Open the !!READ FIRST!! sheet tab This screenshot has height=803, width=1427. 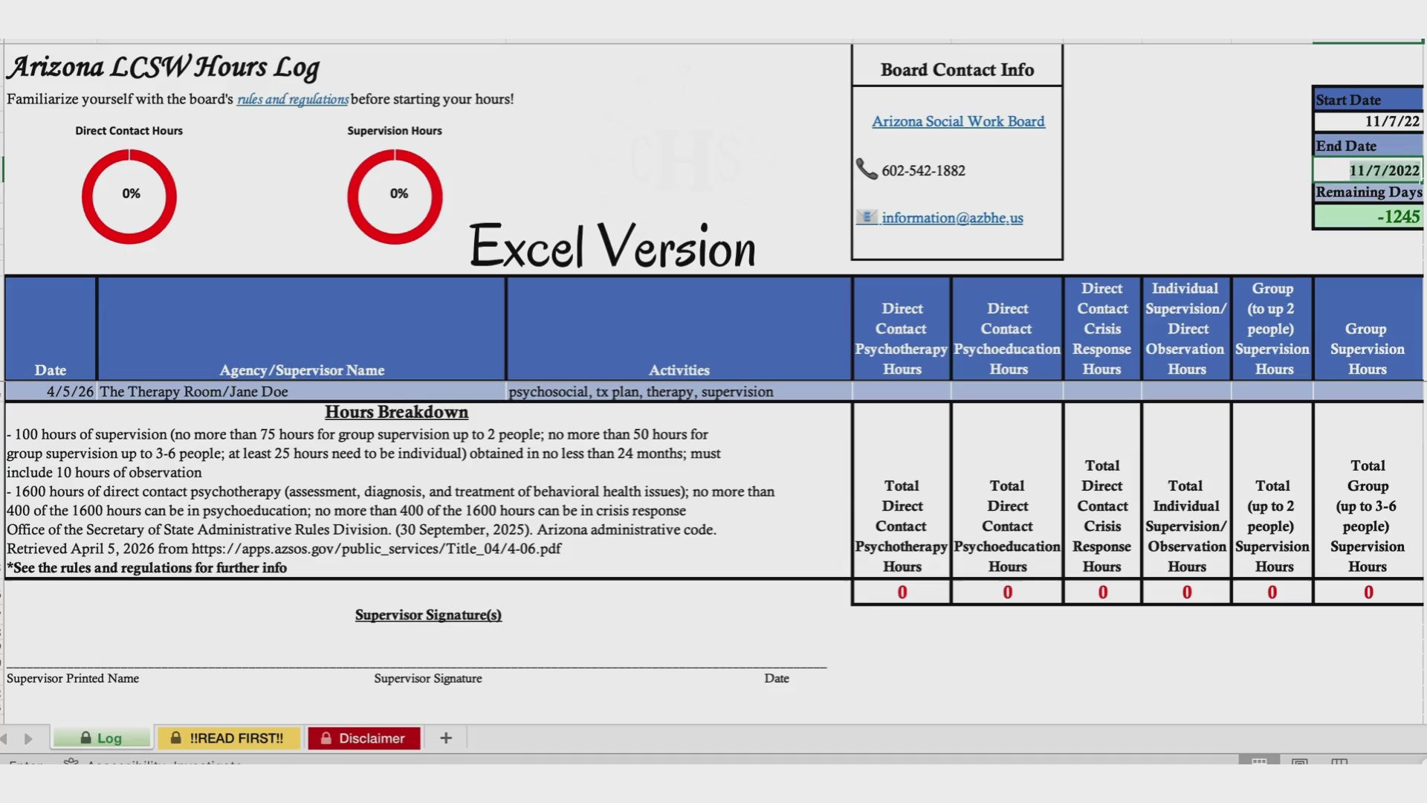point(227,738)
